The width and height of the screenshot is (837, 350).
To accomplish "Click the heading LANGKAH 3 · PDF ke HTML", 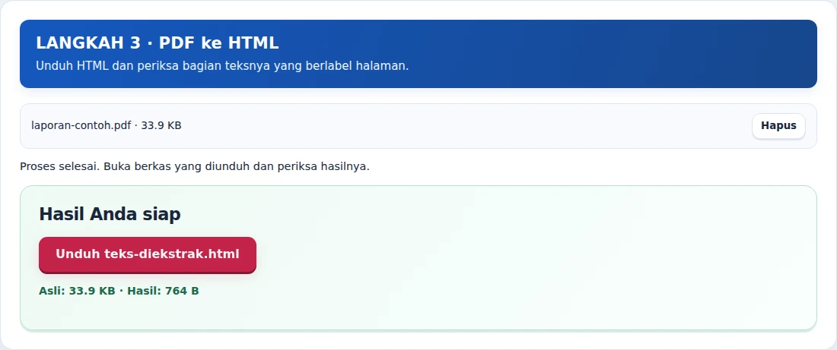I will [x=157, y=43].
